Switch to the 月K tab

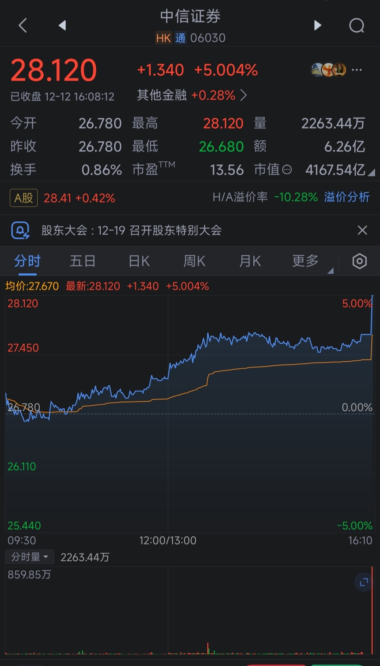click(250, 261)
